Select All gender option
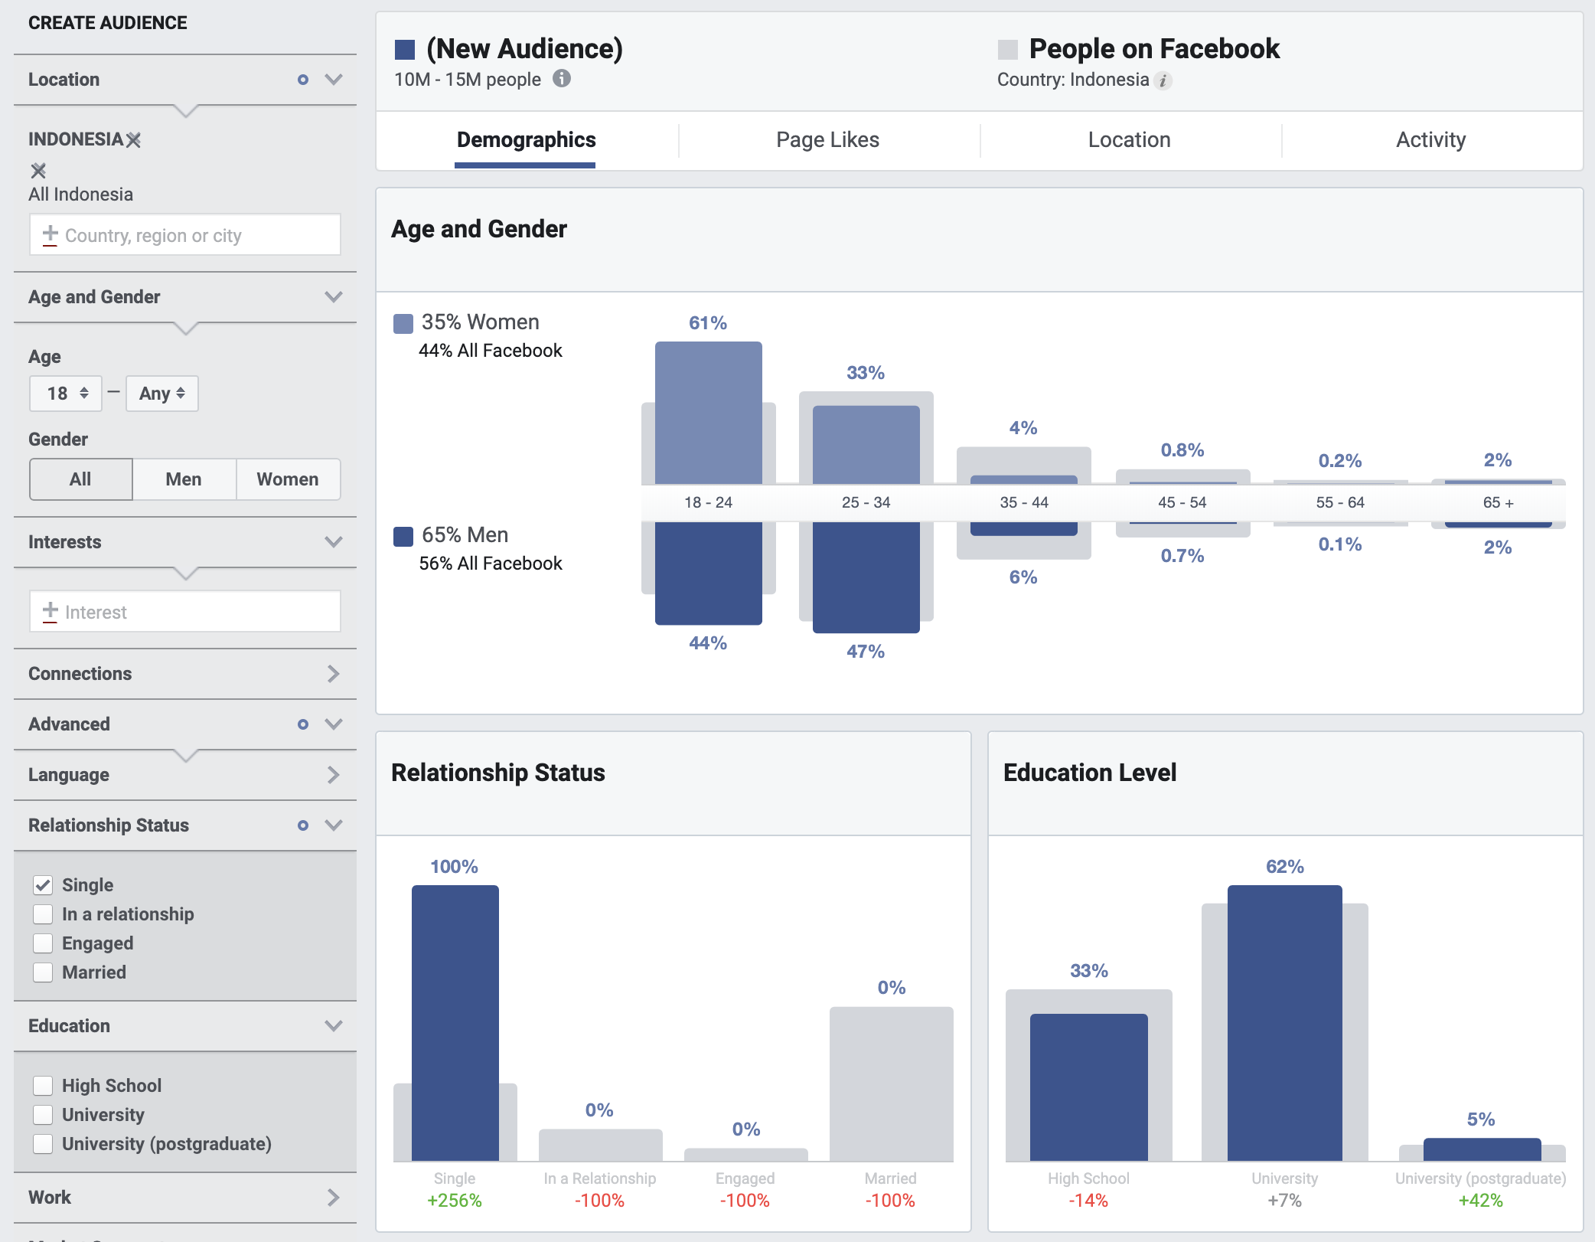Image resolution: width=1595 pixels, height=1242 pixels. pos(80,479)
